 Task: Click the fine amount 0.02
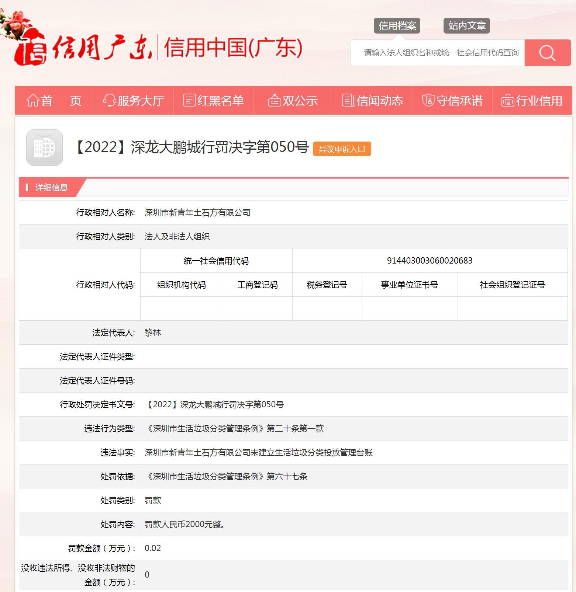point(153,548)
